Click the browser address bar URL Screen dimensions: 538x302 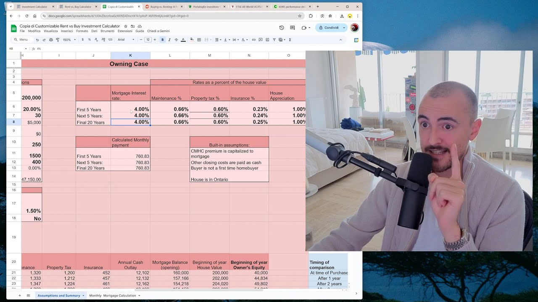(x=119, y=16)
